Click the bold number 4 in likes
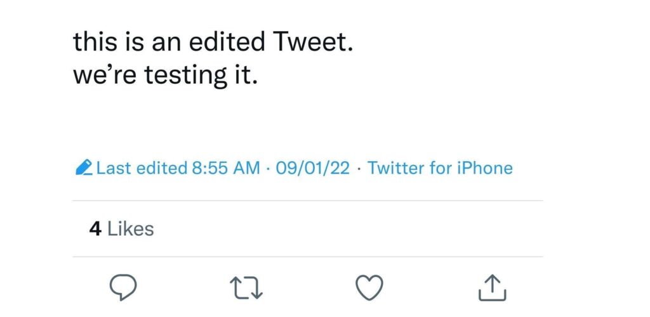 (95, 228)
